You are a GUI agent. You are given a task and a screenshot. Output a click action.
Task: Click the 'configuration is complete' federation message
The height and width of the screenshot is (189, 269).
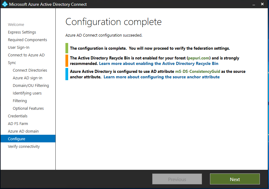tap(150, 48)
